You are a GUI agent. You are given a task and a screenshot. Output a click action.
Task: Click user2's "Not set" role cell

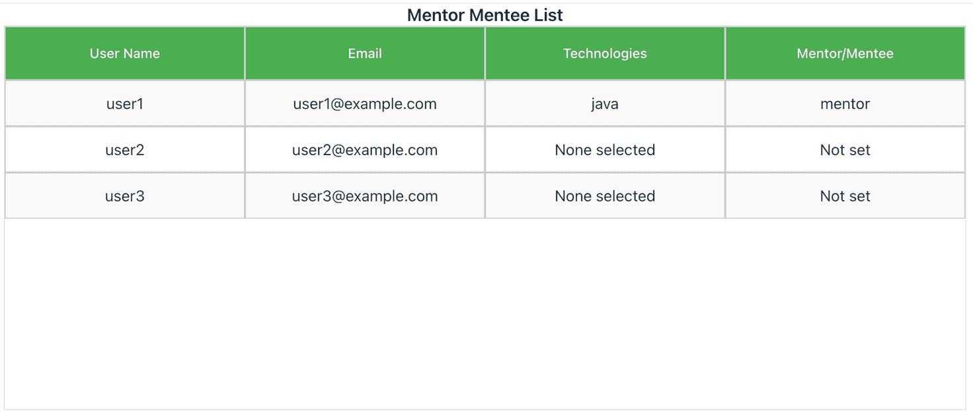point(845,150)
